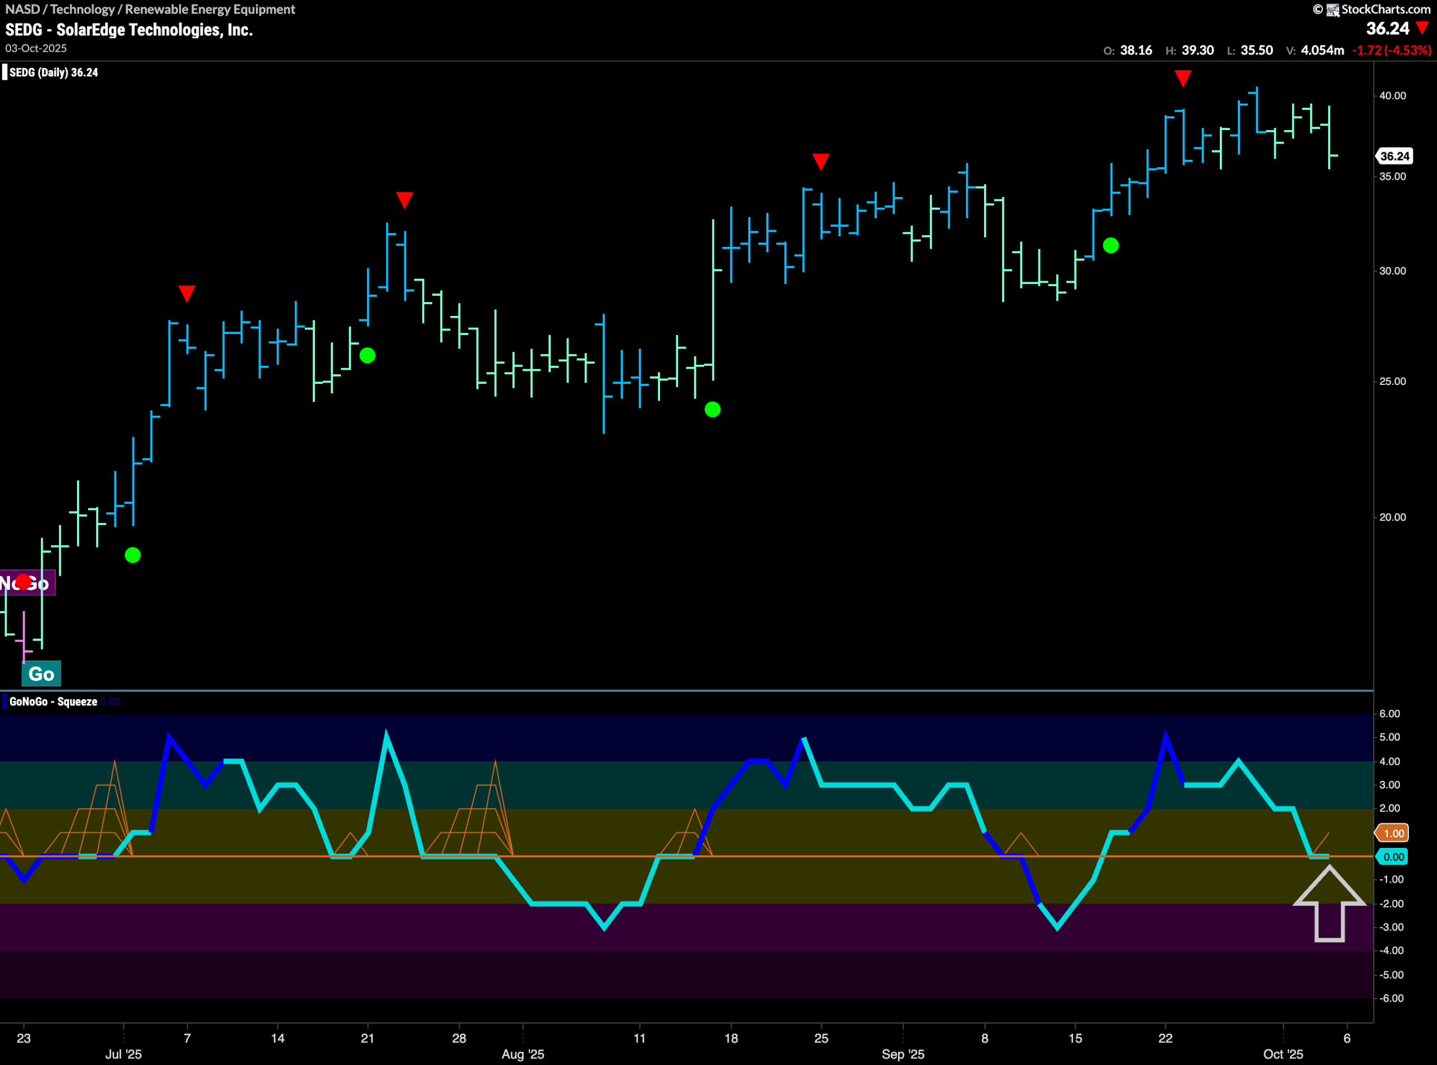This screenshot has width=1437, height=1065.
Task: Click the red triangle marker above the 7 Jul bar
Action: (187, 294)
